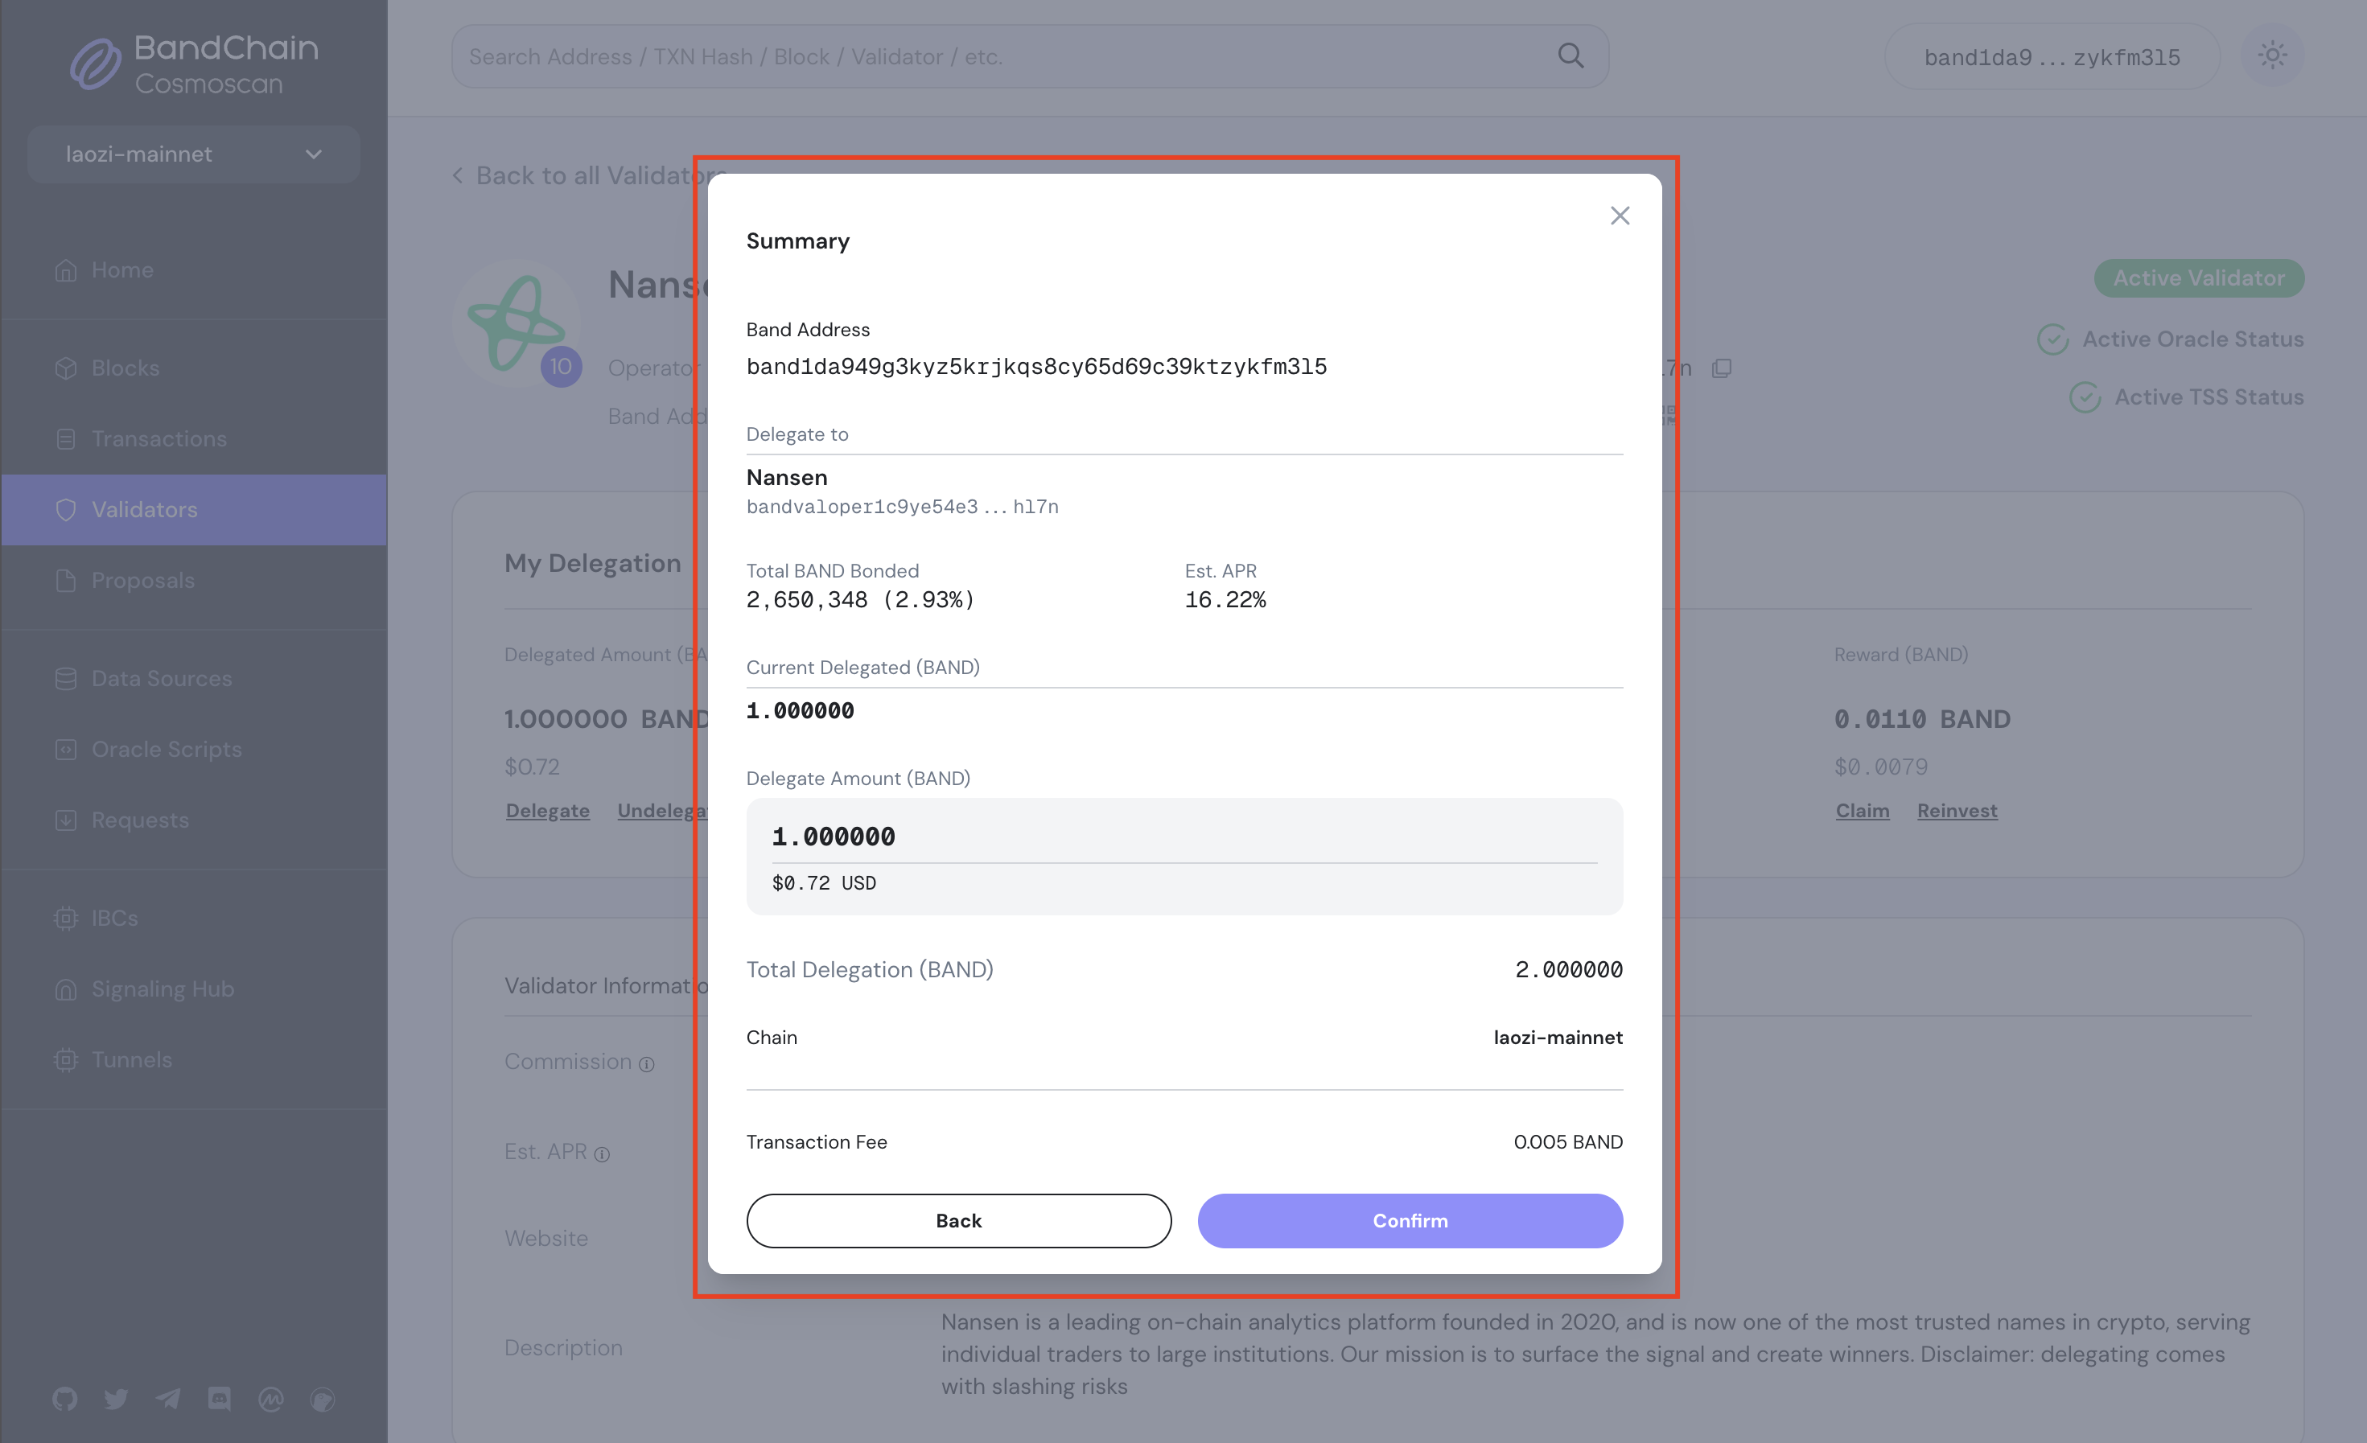
Task: Open the CoinMarketCap icon in the footer
Action: pyautogui.click(x=271, y=1399)
